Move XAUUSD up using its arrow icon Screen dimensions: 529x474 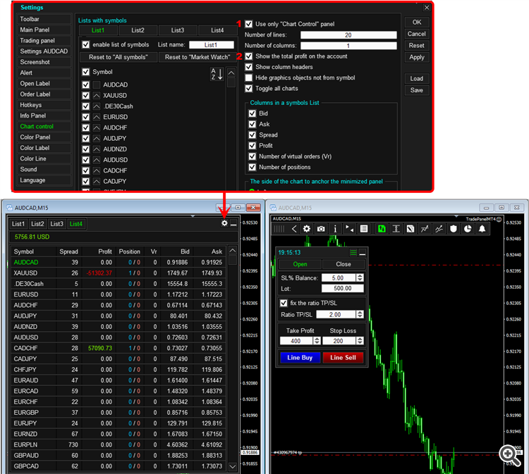coord(97,96)
